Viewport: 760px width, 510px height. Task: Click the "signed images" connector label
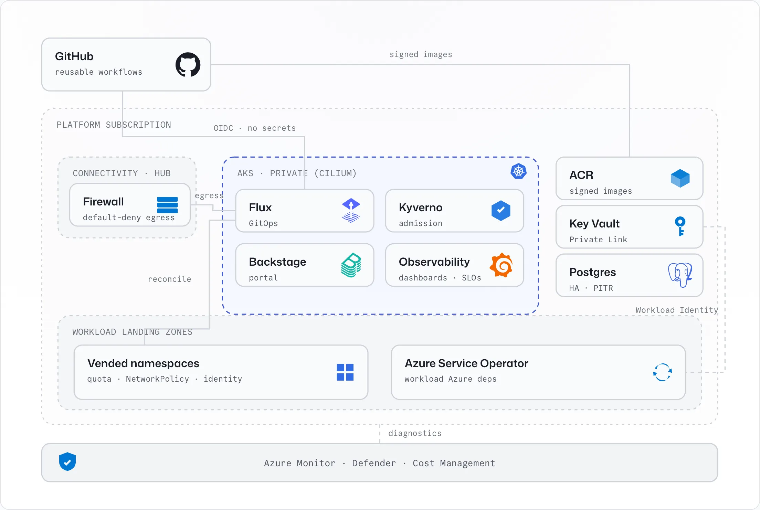[421, 54]
